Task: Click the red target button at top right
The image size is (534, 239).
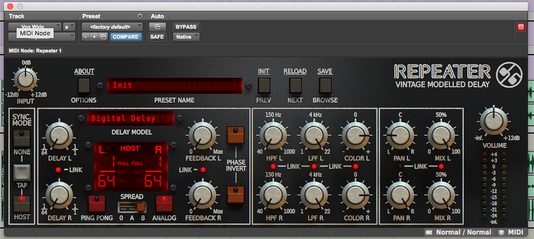Action: tap(521, 27)
